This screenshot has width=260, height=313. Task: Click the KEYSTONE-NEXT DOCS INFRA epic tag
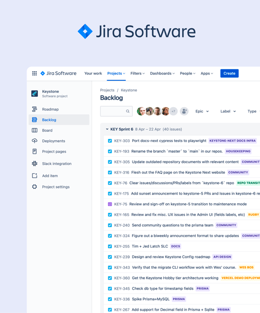tap(233, 141)
